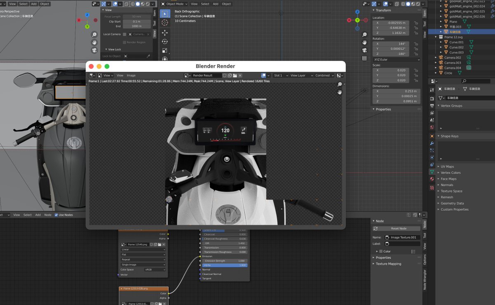Image resolution: width=495 pixels, height=305 pixels.
Task: Open the Node menu in node editor header
Action: (48, 215)
